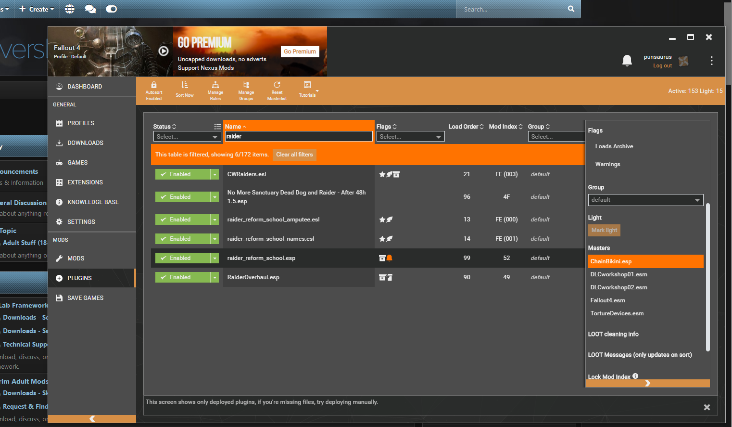This screenshot has height=427, width=732.
Task: Click the details panel vertical scrollbar
Action: 708,277
